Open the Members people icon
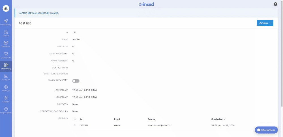 pos(6,43)
